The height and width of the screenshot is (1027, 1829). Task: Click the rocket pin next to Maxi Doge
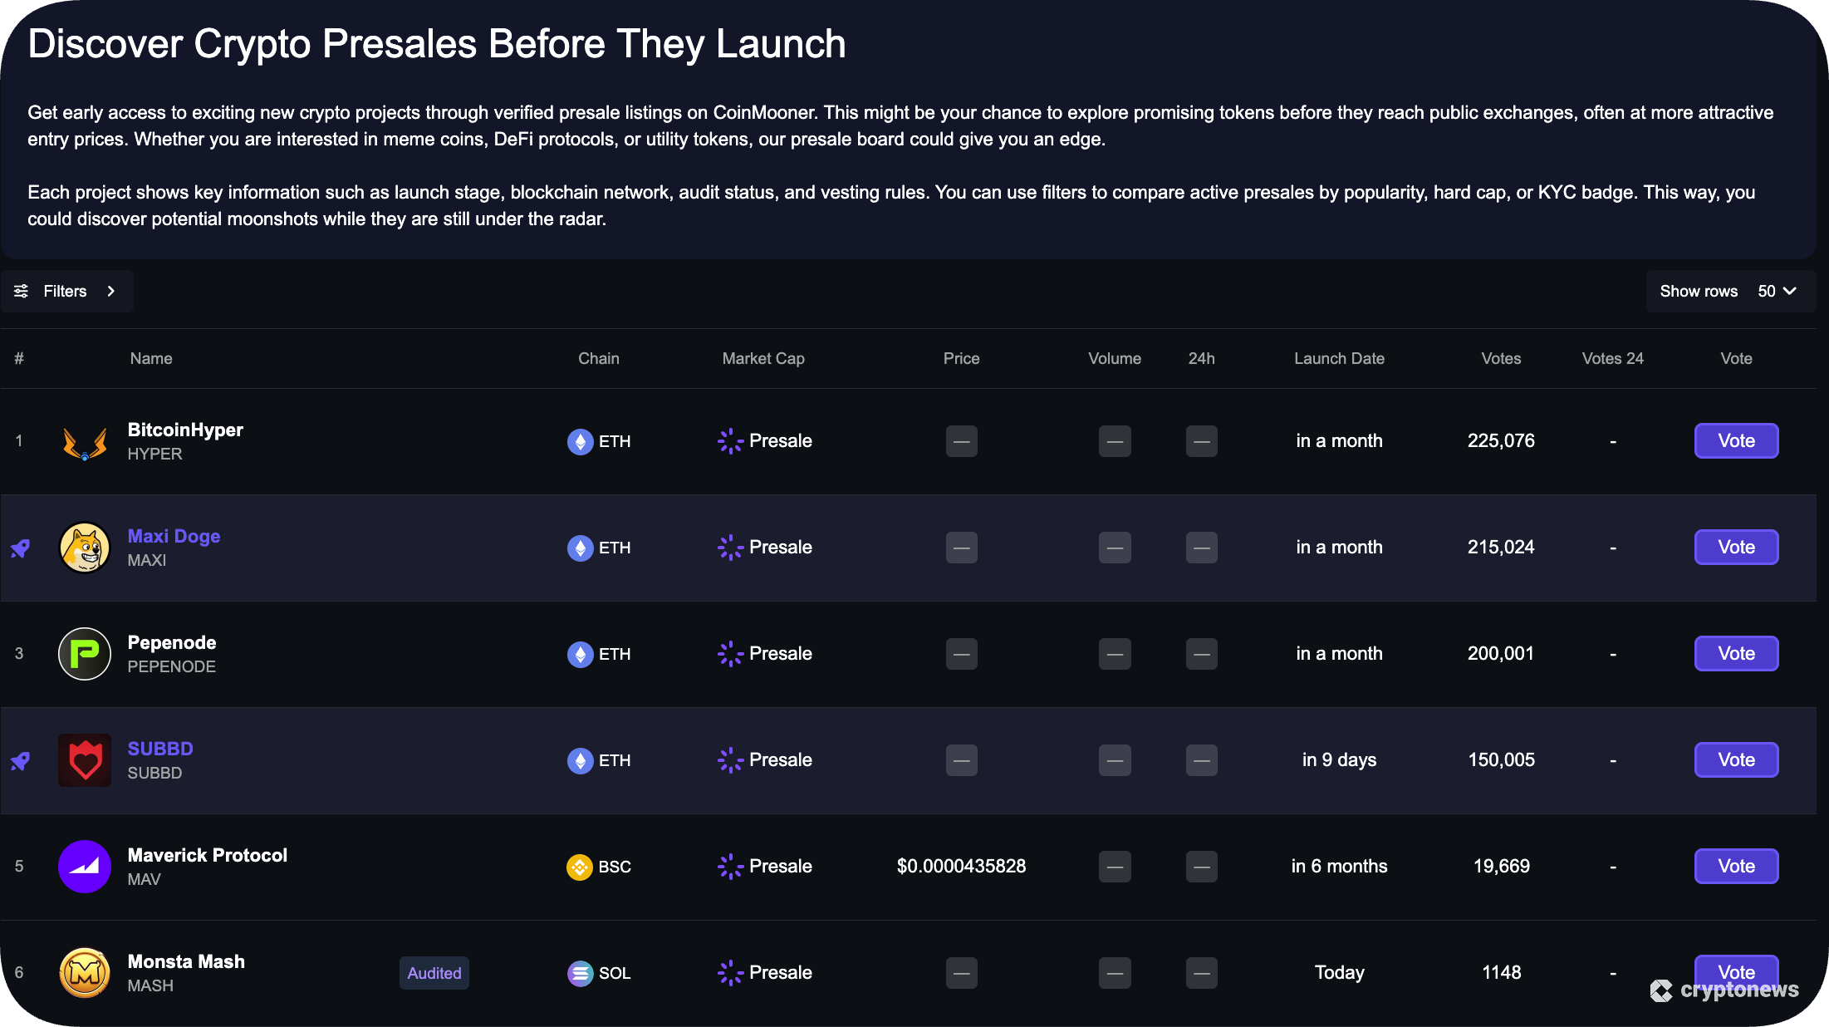(20, 548)
